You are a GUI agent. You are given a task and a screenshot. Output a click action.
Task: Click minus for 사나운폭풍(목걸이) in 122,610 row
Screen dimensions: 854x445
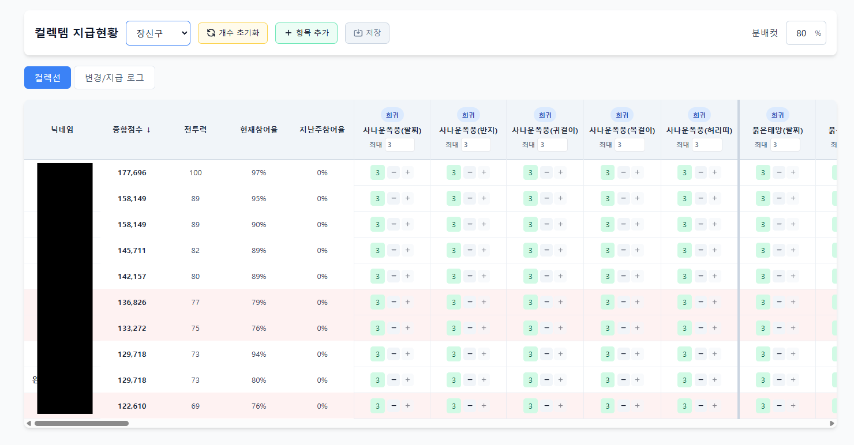(623, 406)
